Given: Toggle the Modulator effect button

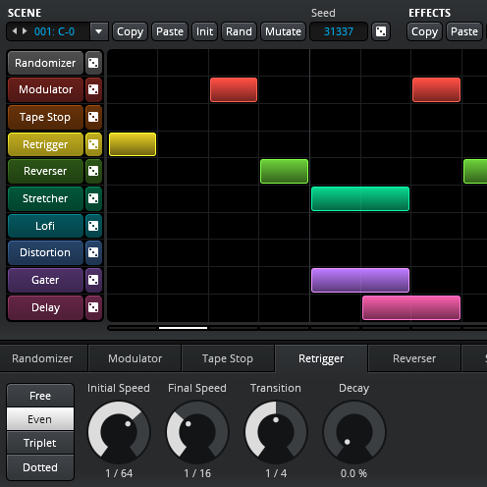Looking at the screenshot, I should point(45,89).
